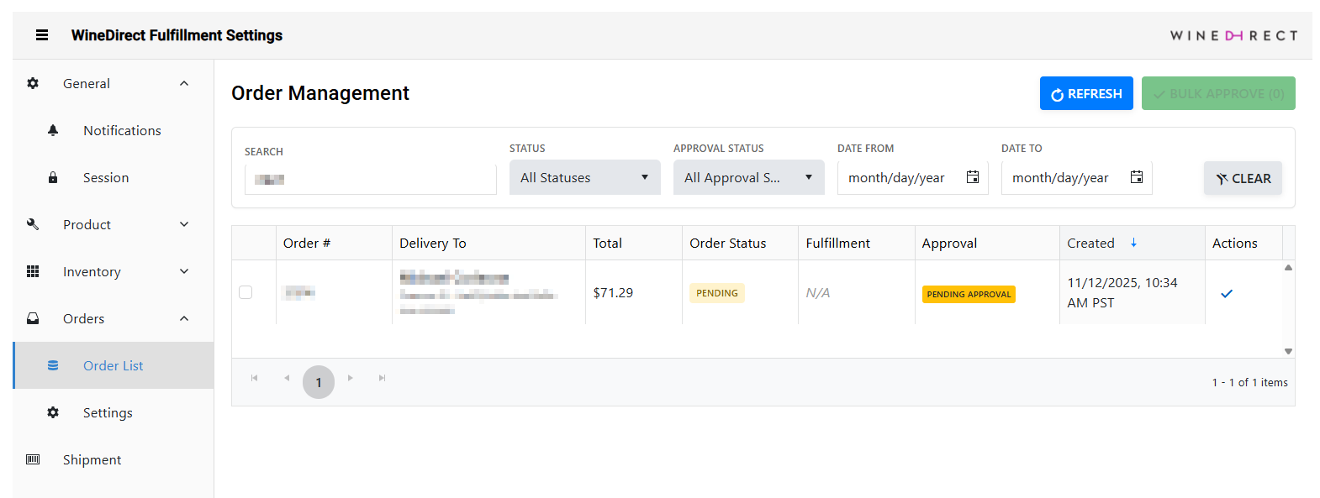Click the Inventory grid icon in sidebar
This screenshot has height=498, width=1320.
point(33,271)
